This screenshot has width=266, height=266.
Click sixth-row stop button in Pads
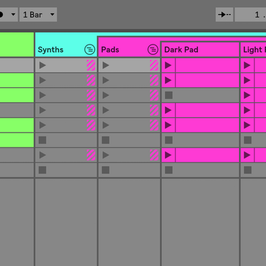(x=106, y=140)
